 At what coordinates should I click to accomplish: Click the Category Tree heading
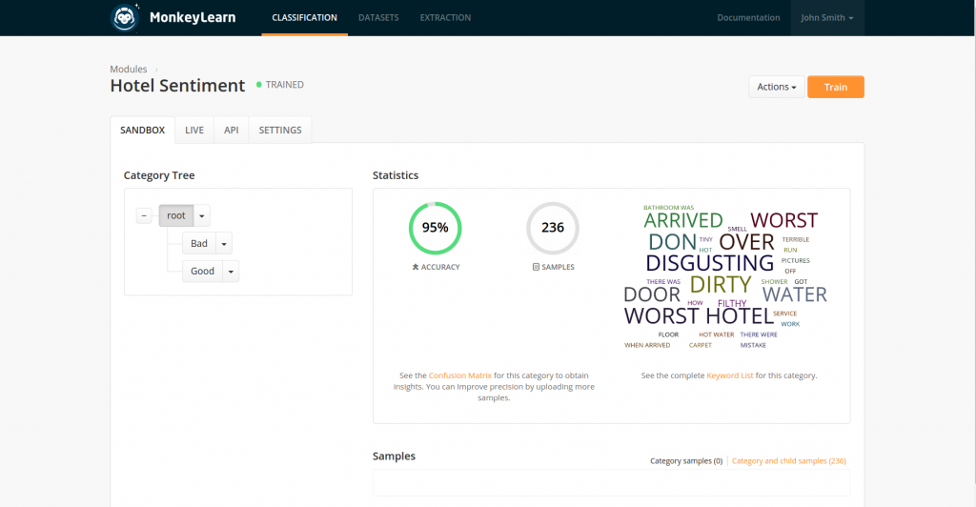pos(159,175)
